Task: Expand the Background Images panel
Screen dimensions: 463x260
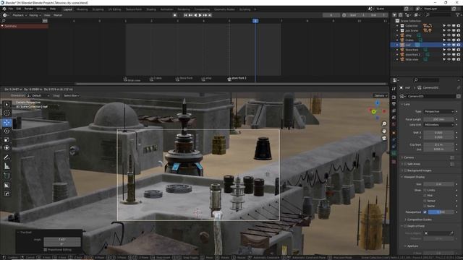Action: [417, 170]
